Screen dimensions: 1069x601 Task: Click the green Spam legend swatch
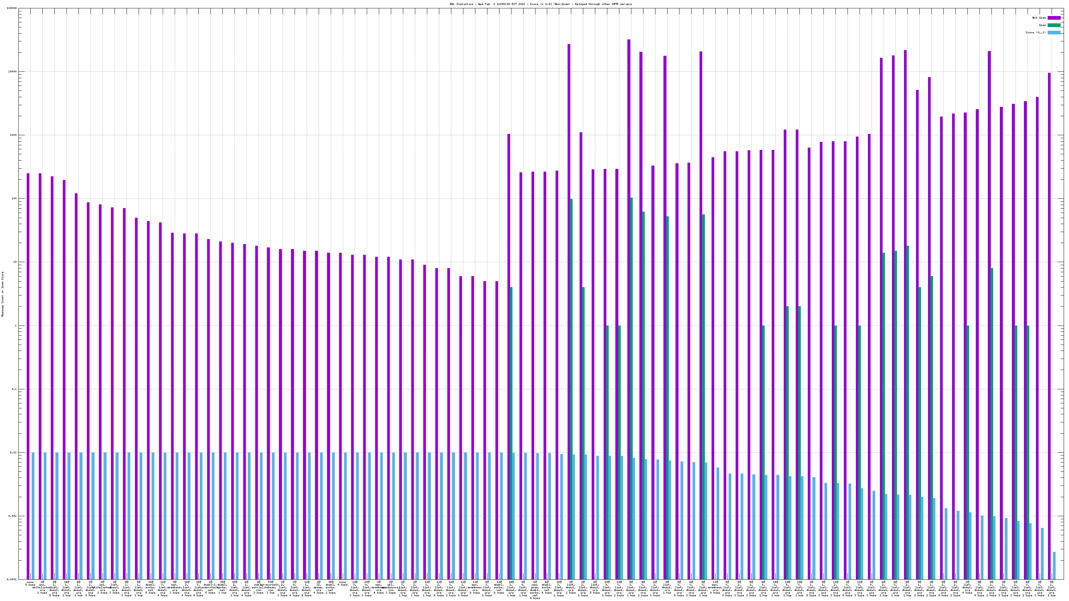(x=1054, y=25)
